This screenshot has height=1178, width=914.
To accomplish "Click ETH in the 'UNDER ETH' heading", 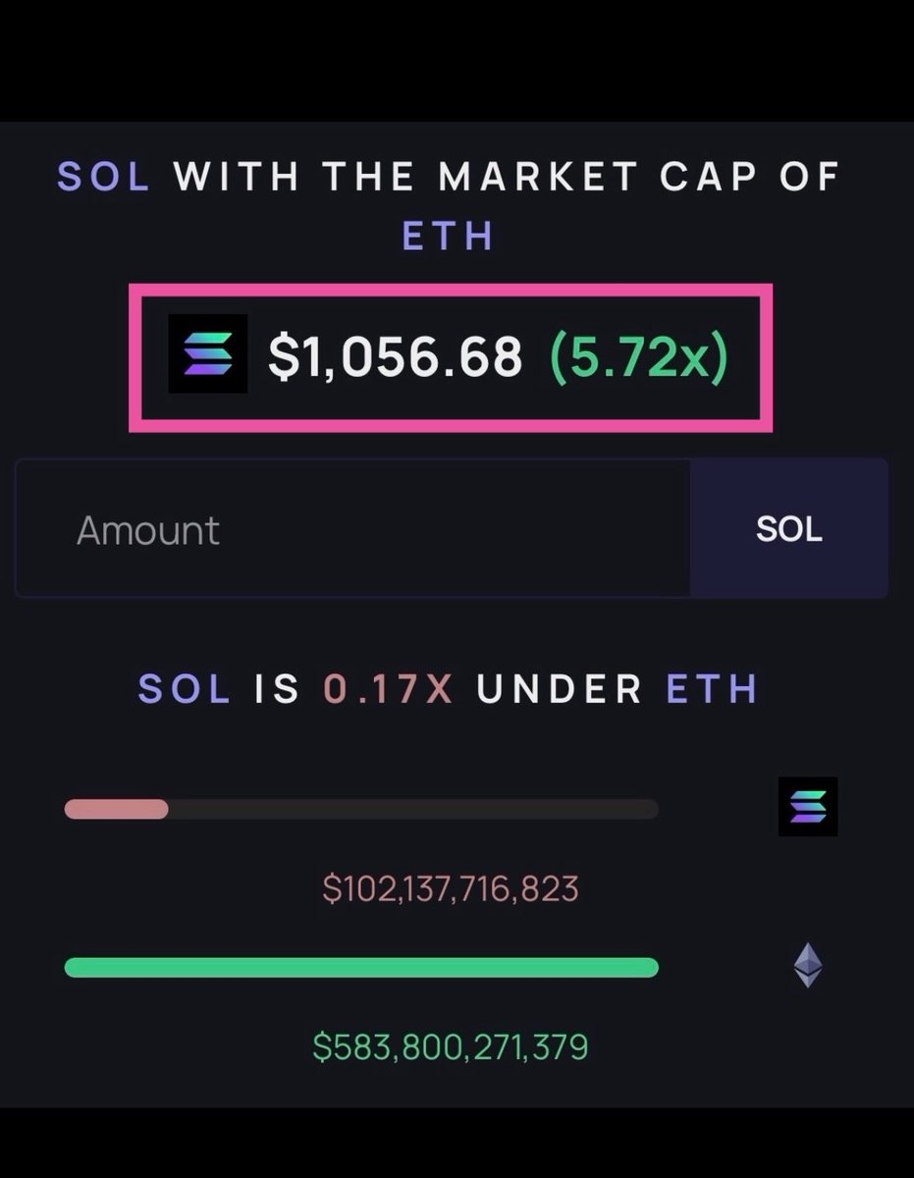I will pyautogui.click(x=713, y=689).
